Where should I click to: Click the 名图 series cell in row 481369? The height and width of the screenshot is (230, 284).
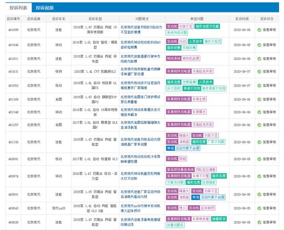(x=59, y=99)
